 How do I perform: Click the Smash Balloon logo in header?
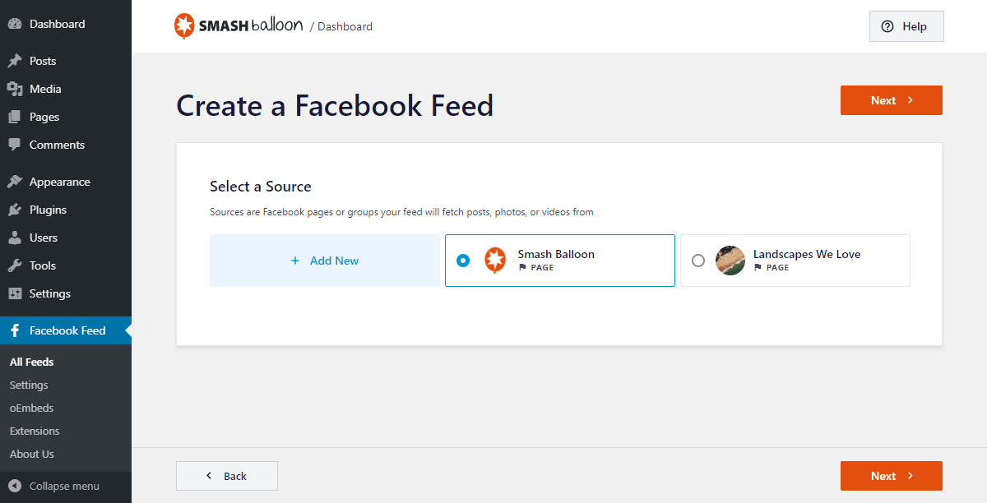click(x=239, y=26)
